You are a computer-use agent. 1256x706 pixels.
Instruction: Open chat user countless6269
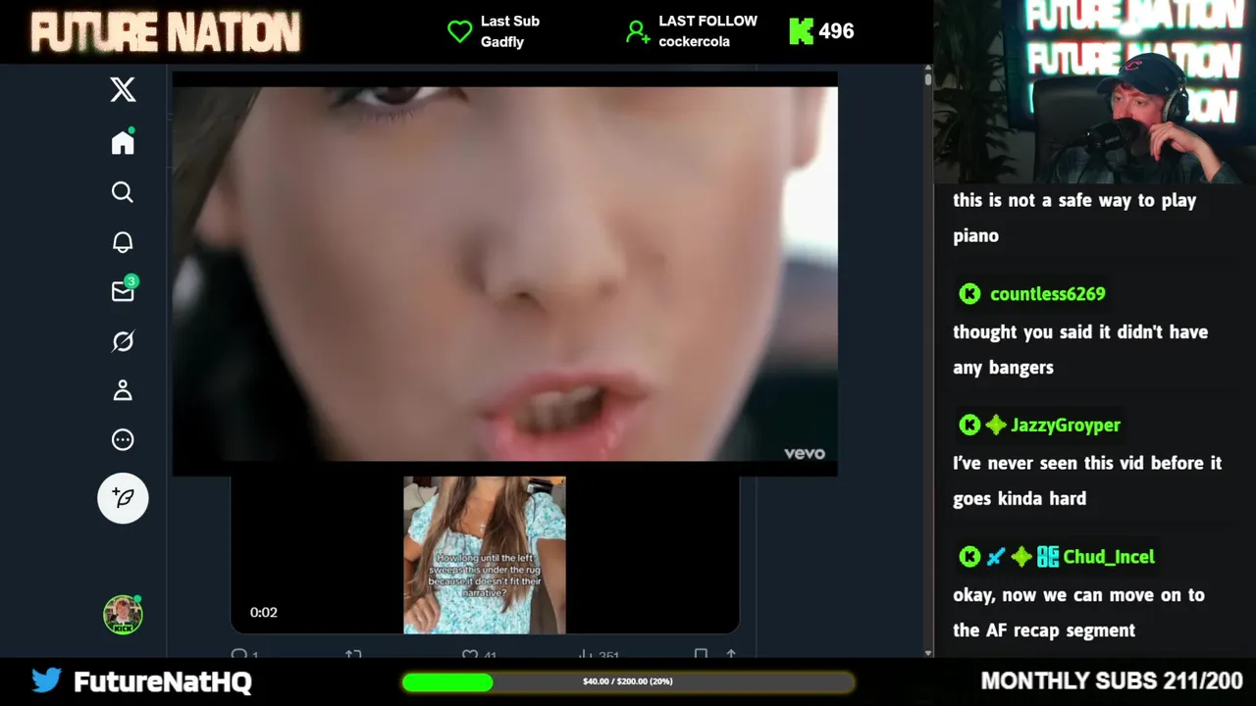[1047, 294]
